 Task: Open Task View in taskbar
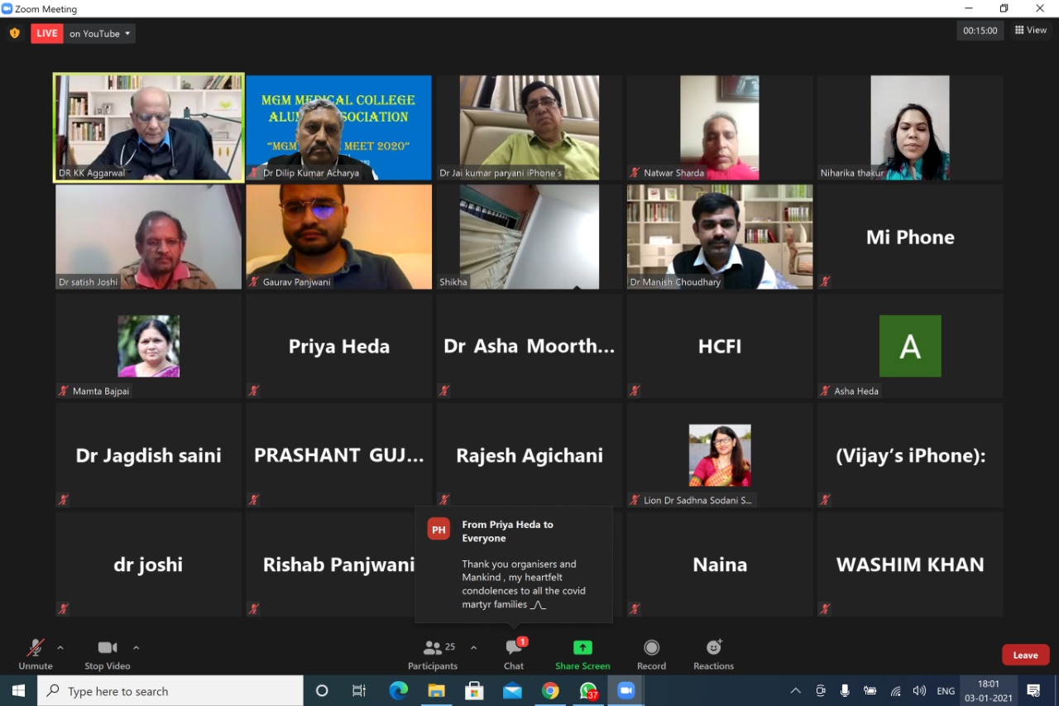coord(359,691)
